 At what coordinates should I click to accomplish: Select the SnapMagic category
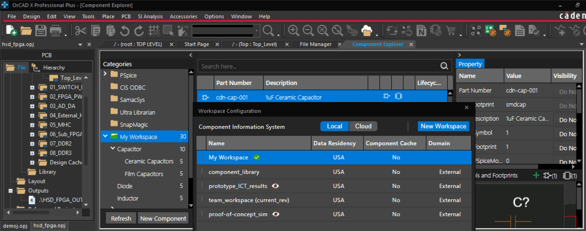134,125
